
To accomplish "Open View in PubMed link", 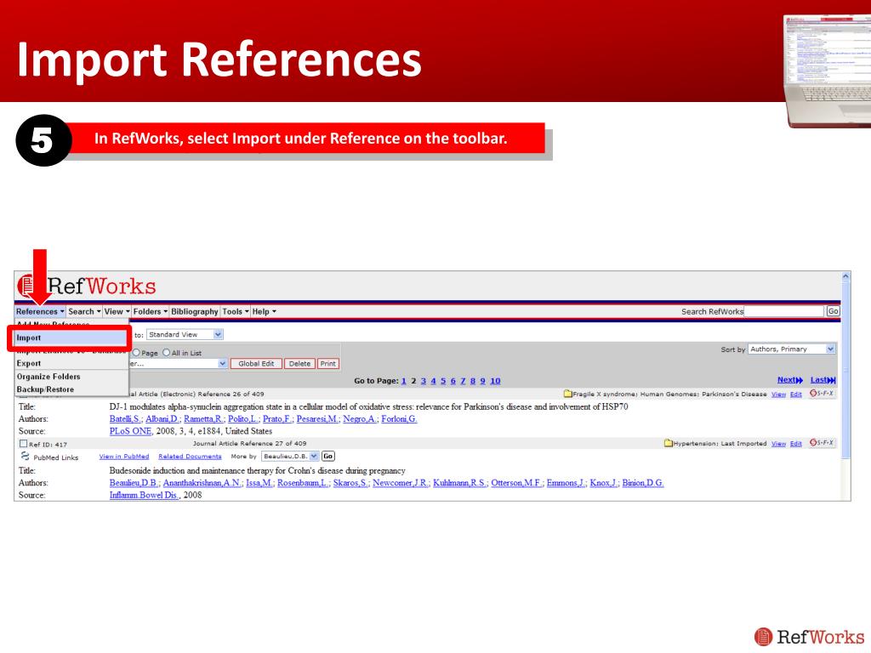I will (124, 457).
